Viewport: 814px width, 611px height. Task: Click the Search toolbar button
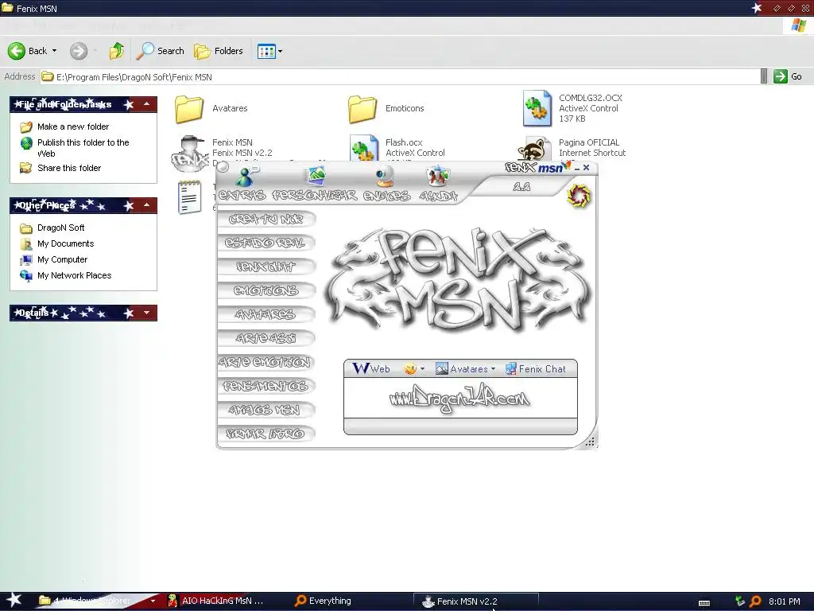(x=161, y=51)
